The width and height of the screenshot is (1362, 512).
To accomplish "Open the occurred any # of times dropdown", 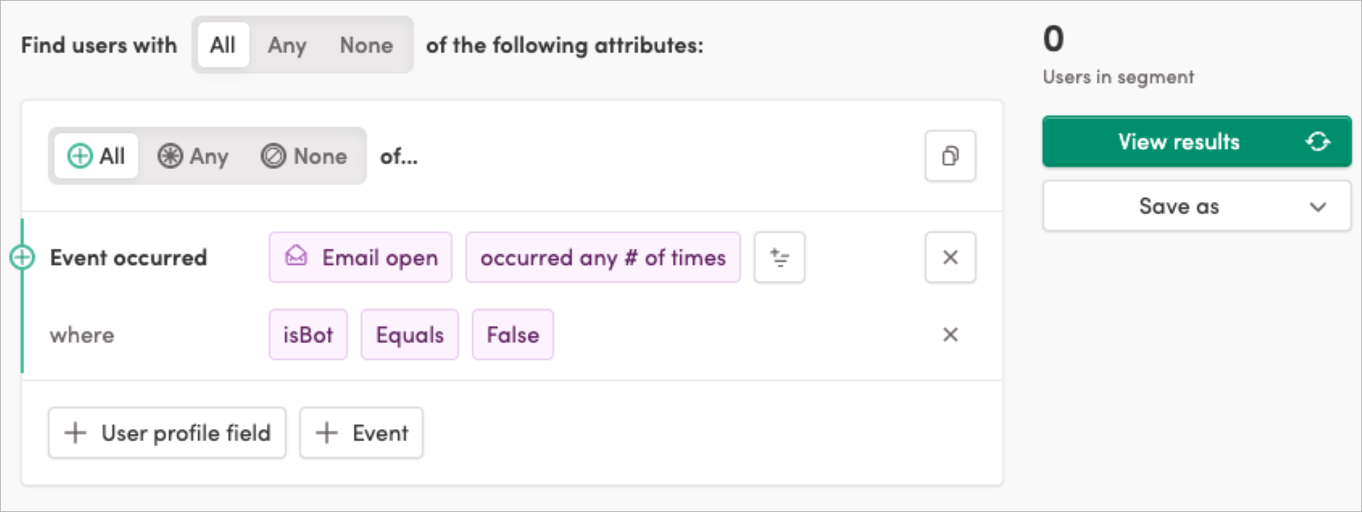I will click(603, 258).
